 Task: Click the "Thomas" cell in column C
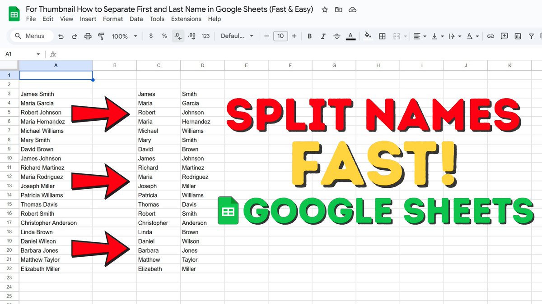(x=159, y=204)
